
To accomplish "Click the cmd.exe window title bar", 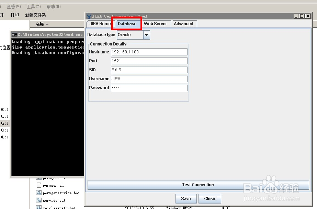I will (48, 35).
